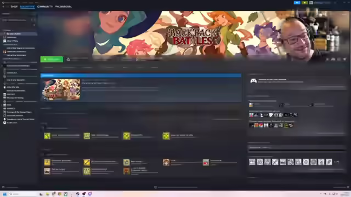Check the cloud sync icon beside Play
351x197 pixels.
coord(68,59)
